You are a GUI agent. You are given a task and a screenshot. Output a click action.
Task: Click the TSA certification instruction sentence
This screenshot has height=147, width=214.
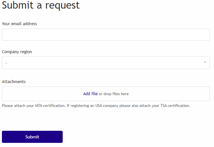click(128, 106)
